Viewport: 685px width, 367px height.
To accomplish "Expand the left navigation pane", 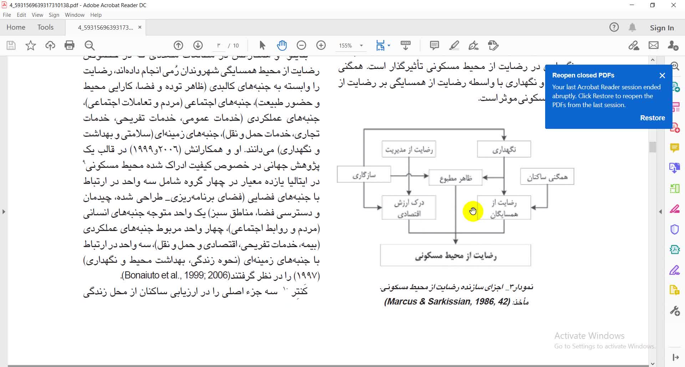I will (4, 212).
